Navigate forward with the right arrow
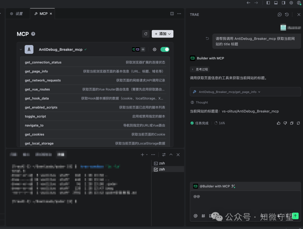This screenshot has width=303, height=229. 256,3
